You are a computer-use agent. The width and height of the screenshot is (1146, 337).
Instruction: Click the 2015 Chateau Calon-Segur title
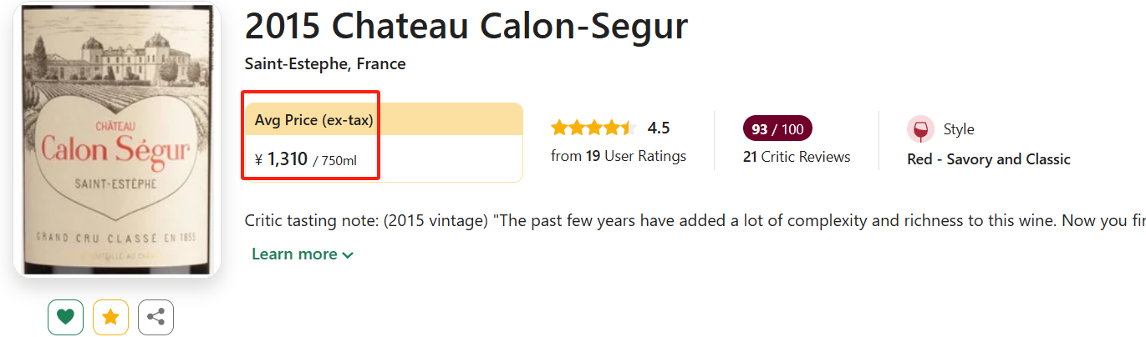(x=466, y=27)
